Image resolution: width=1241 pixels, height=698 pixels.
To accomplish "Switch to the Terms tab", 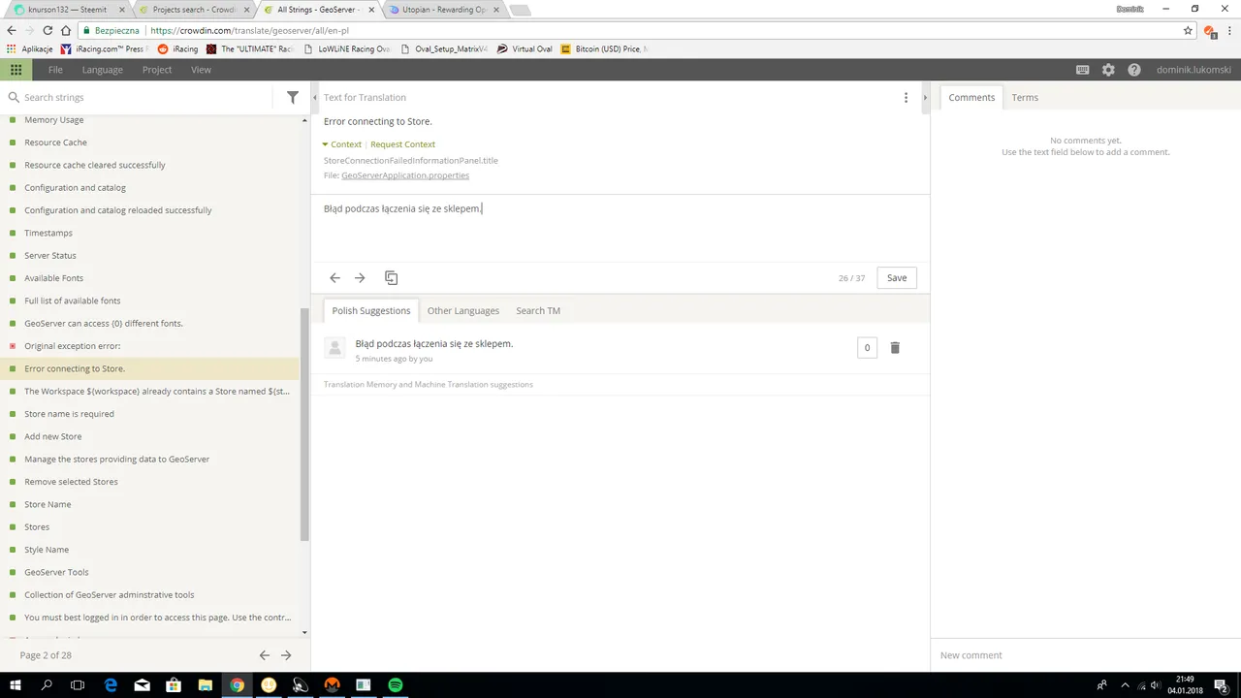I will (1025, 97).
